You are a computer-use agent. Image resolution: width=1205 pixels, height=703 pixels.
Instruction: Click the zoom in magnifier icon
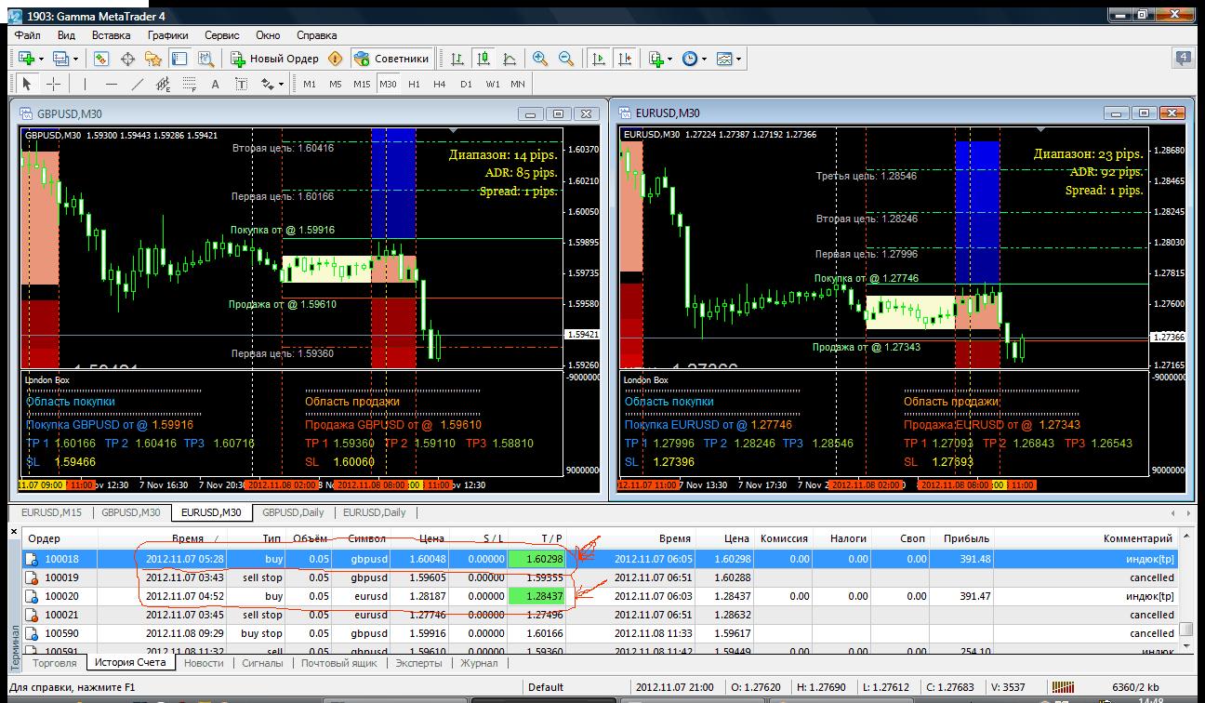[539, 59]
